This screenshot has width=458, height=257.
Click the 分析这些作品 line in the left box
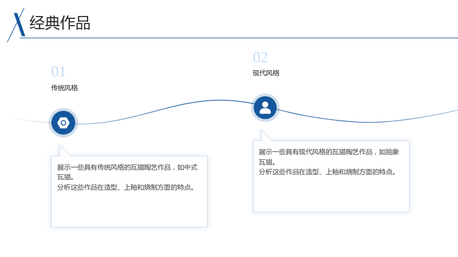click(x=125, y=187)
